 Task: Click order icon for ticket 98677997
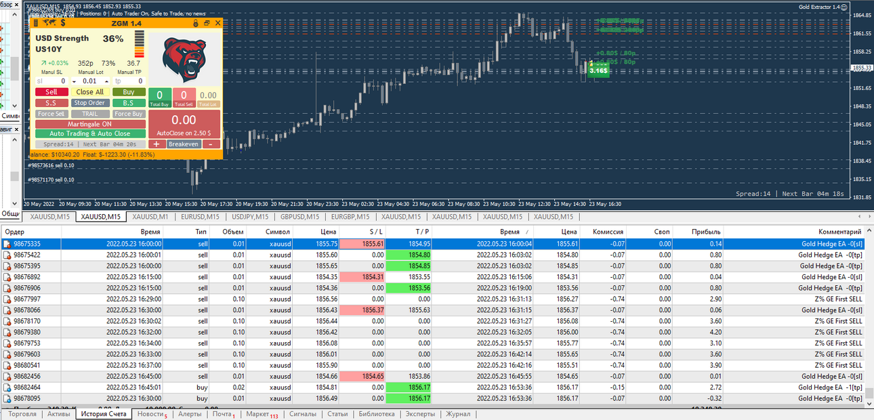pos(8,299)
